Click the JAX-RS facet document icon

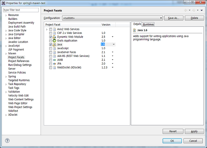[54, 56]
